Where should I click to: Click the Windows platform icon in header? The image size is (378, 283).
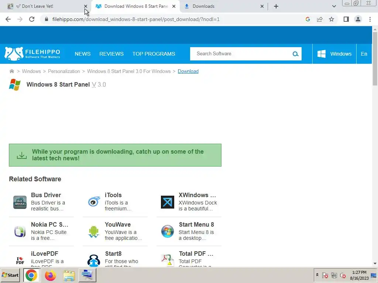(322, 54)
